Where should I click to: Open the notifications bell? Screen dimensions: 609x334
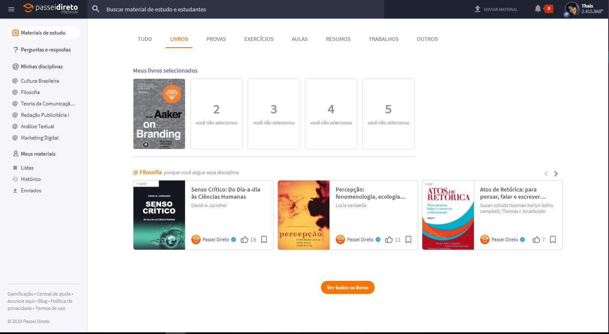tap(538, 9)
